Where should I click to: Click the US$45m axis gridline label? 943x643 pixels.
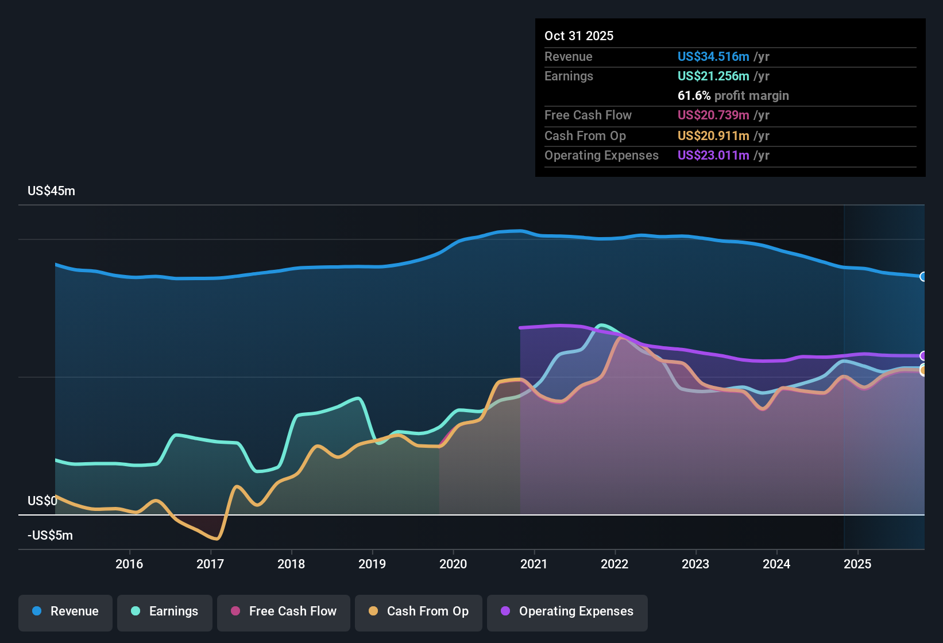click(51, 191)
